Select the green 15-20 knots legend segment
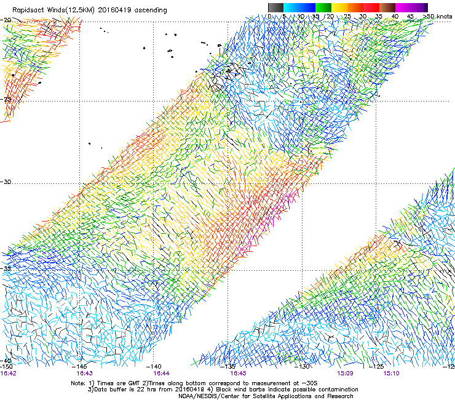The image size is (455, 400). (323, 7)
